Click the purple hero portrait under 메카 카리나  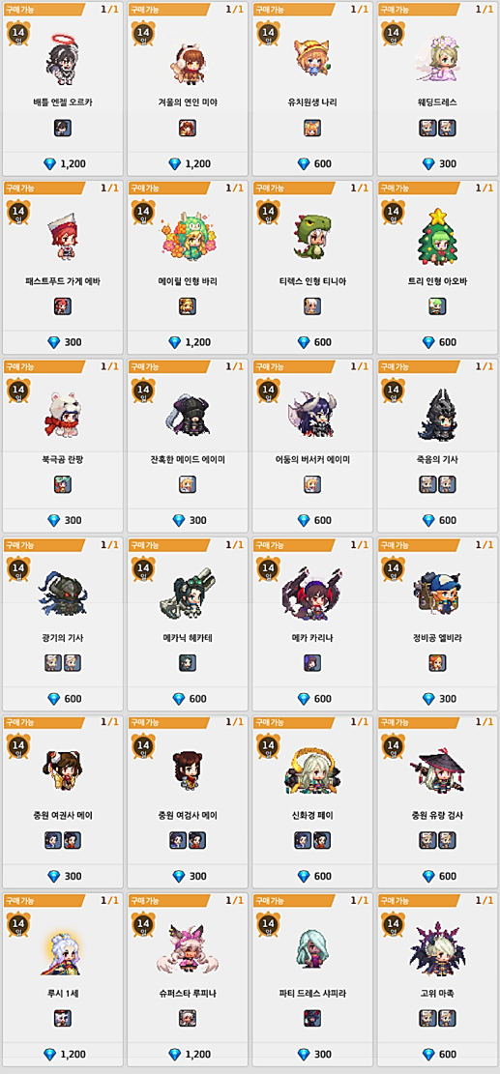tap(312, 662)
